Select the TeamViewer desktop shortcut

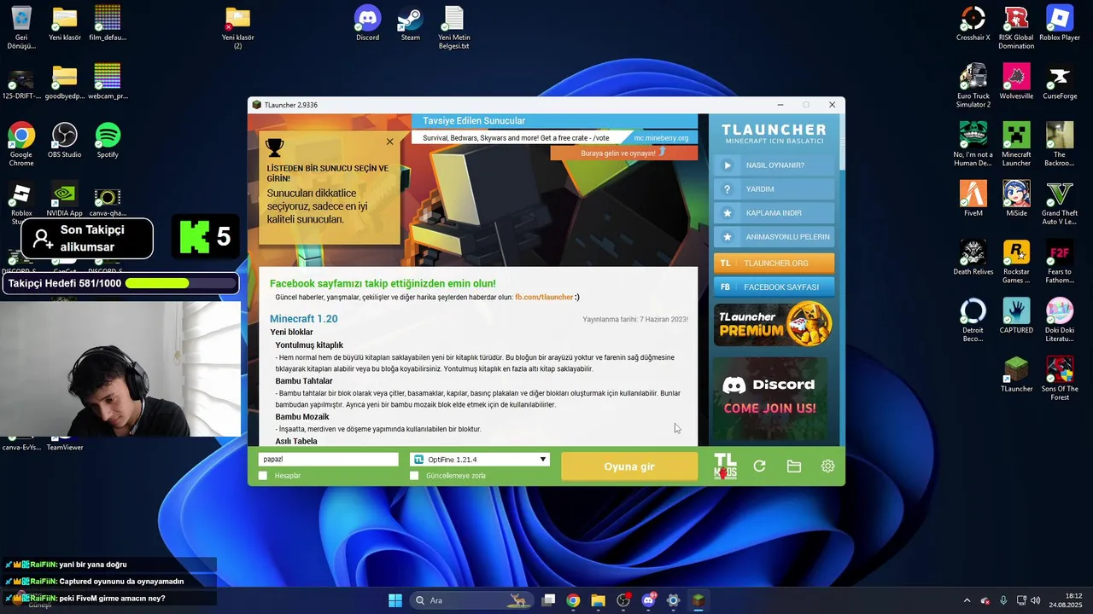(65, 443)
